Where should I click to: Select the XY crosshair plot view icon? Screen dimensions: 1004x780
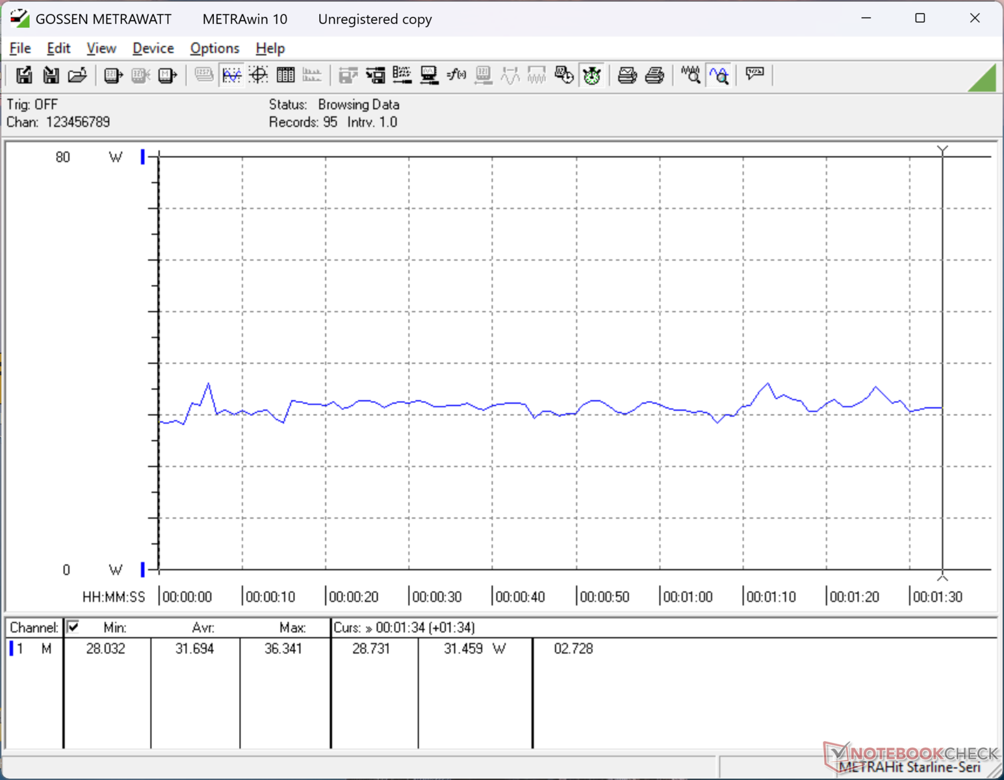click(x=259, y=75)
